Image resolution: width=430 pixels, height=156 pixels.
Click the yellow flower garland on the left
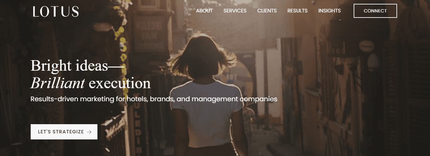[x=121, y=45]
